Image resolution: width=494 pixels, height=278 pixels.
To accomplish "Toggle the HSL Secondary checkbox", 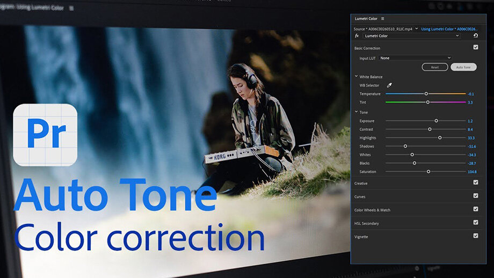I will (475, 222).
